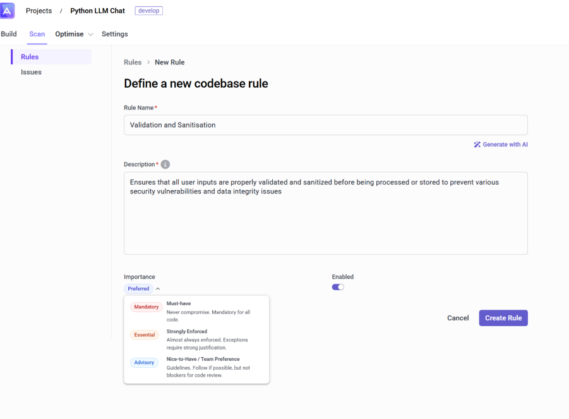Choose the Mandatory importance option
This screenshot has height=419, width=569.
146,307
